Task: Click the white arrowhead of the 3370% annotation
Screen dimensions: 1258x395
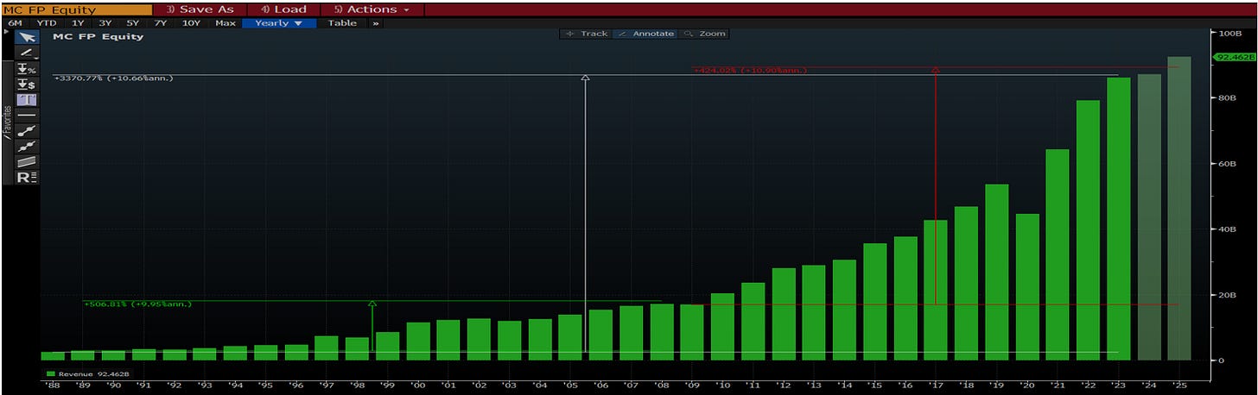Action: pos(586,78)
